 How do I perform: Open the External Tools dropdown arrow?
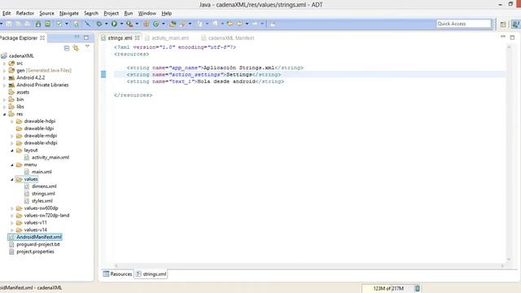[137, 24]
